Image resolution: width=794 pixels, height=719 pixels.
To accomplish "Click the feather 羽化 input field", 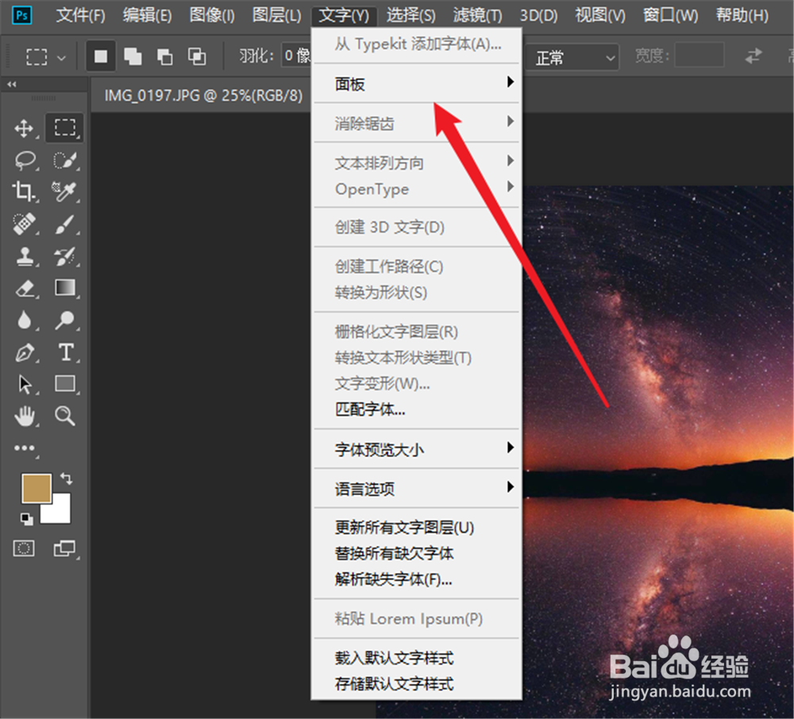I will tap(296, 56).
